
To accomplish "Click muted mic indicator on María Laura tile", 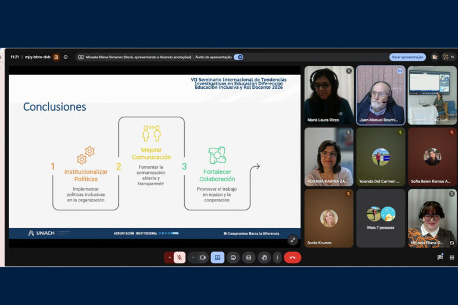I will coord(349,71).
